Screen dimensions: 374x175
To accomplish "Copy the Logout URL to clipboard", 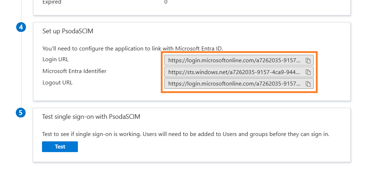I will tap(308, 84).
